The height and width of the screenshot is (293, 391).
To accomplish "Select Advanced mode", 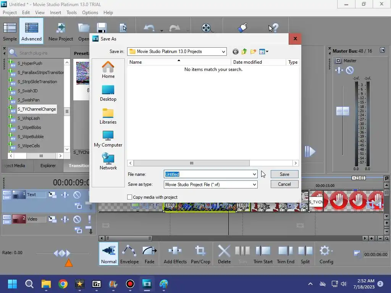I will (x=31, y=32).
